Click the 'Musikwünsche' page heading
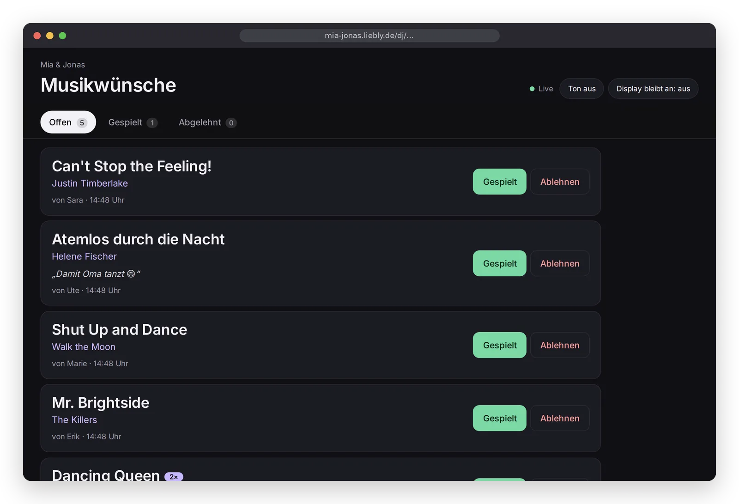The width and height of the screenshot is (739, 504). pyautogui.click(x=109, y=85)
